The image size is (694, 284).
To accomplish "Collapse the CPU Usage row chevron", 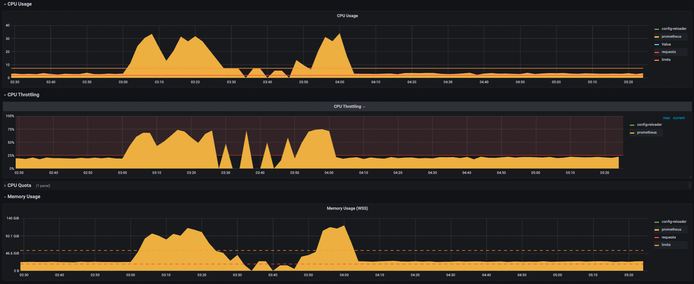I will (5, 4).
